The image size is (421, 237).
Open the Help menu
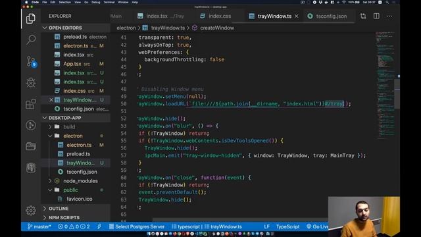click(135, 2)
